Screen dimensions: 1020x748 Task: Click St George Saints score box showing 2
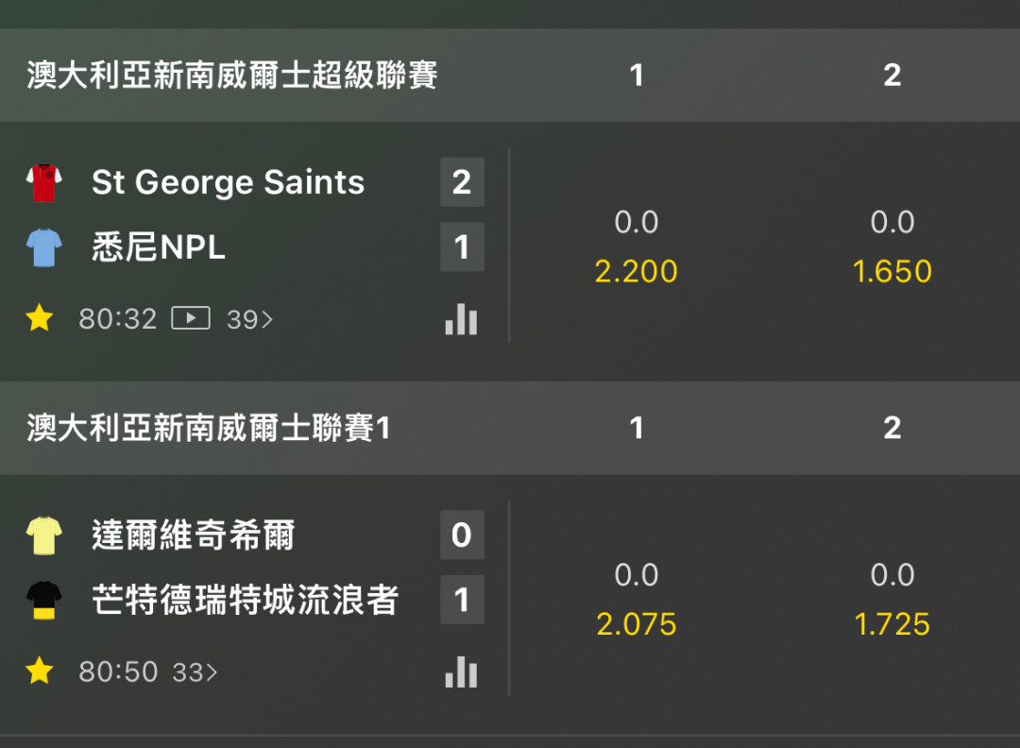pyautogui.click(x=462, y=182)
